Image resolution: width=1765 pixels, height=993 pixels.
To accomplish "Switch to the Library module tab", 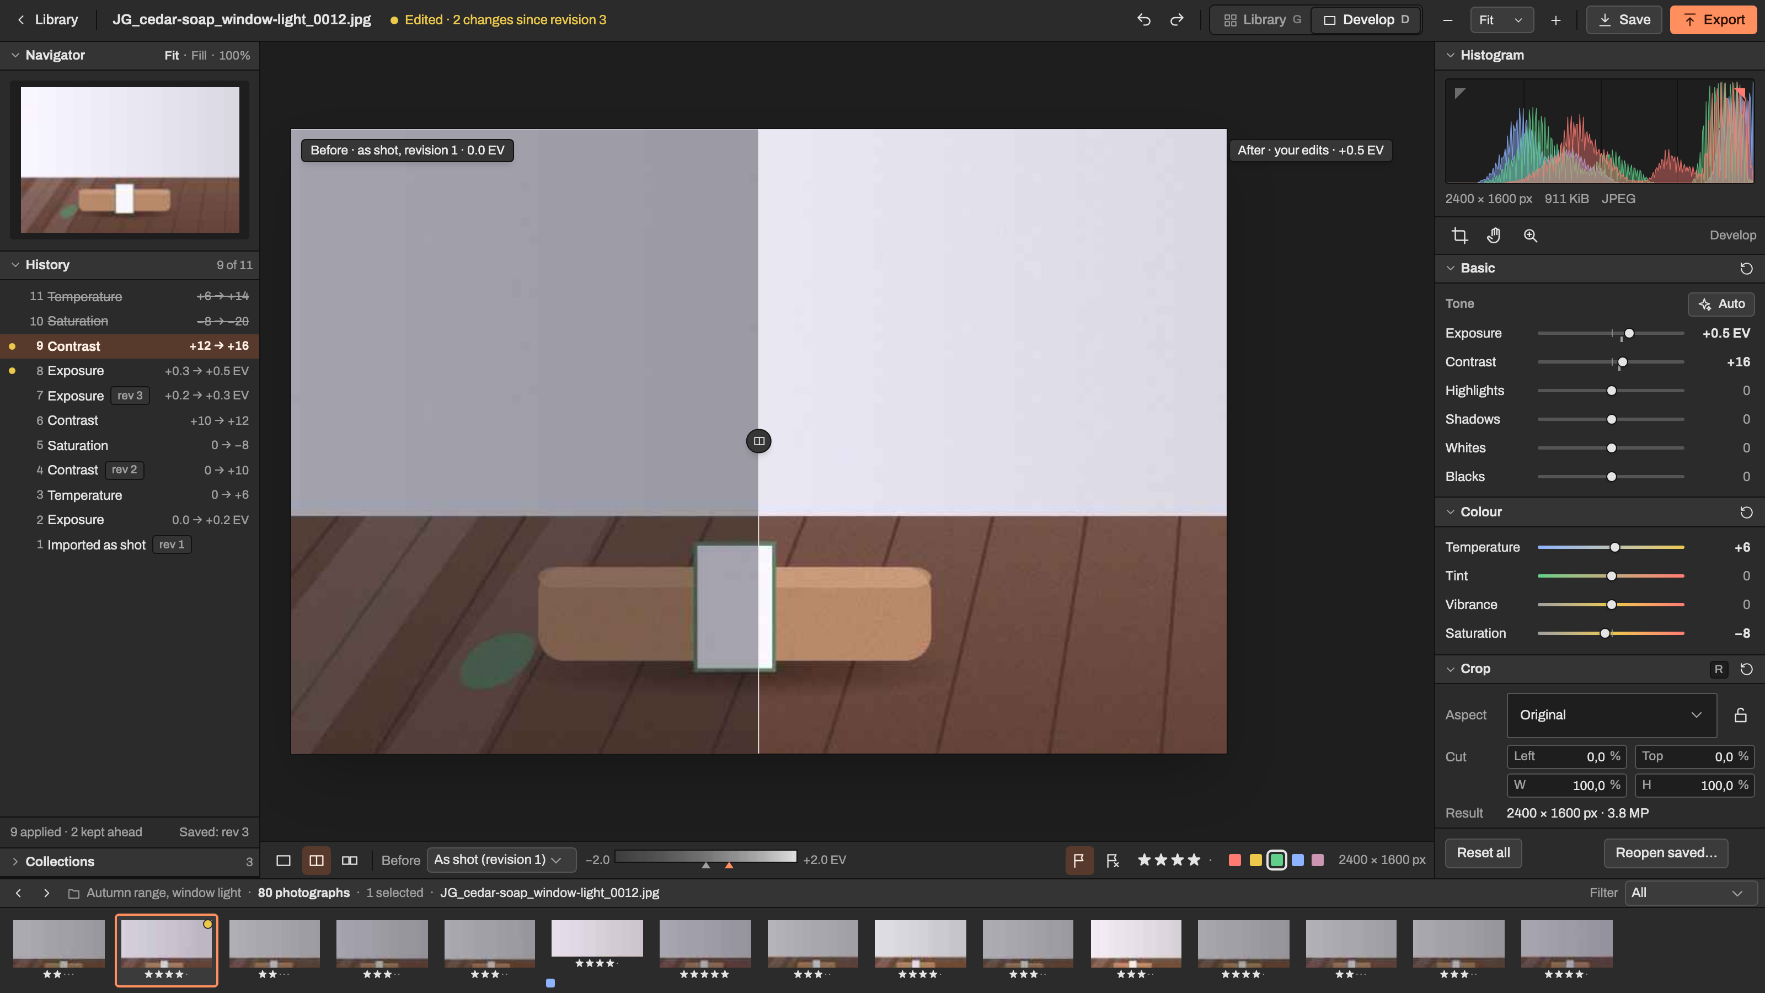I will tap(1262, 20).
